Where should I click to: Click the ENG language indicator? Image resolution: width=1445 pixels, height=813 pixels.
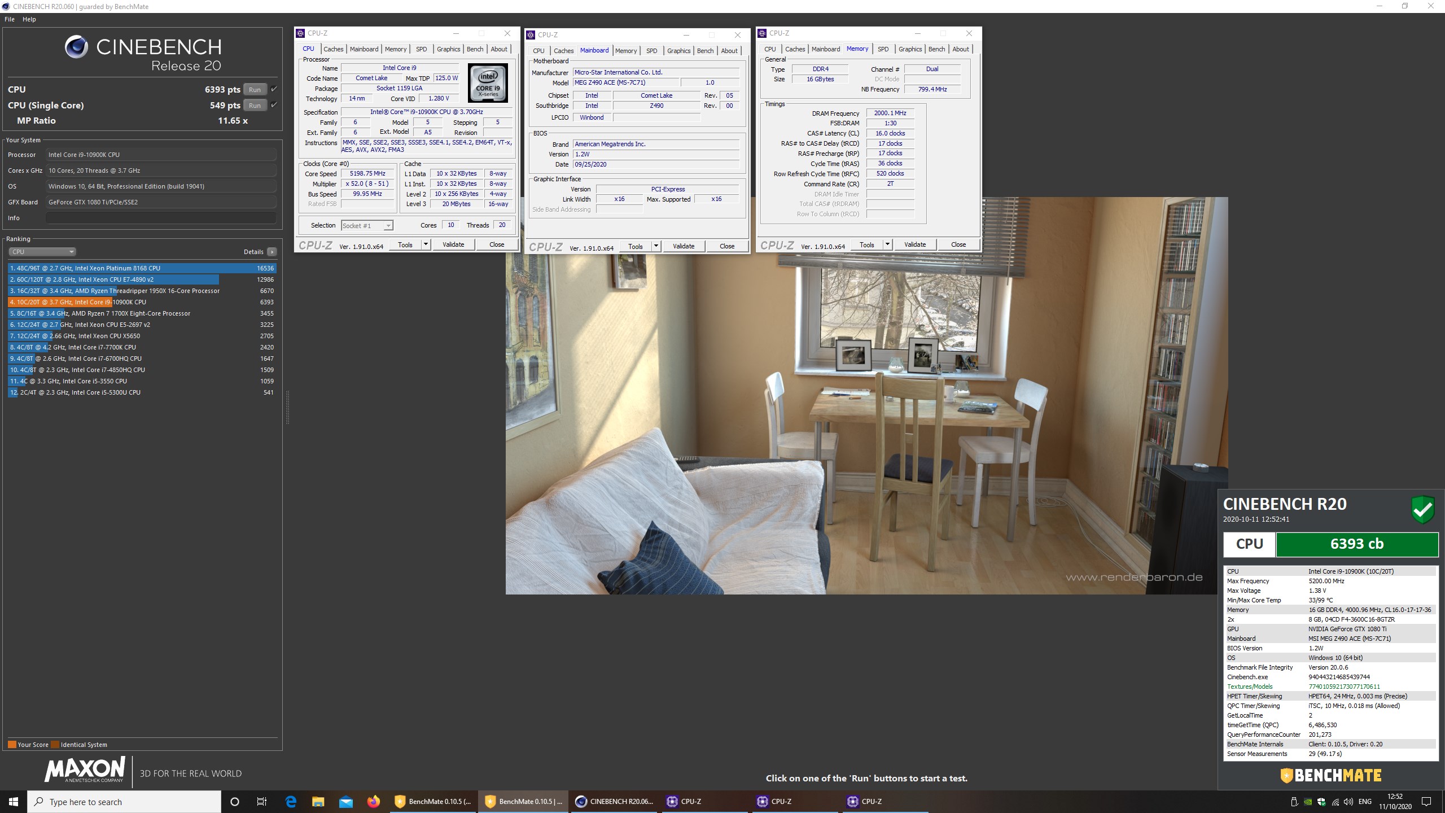(1365, 802)
